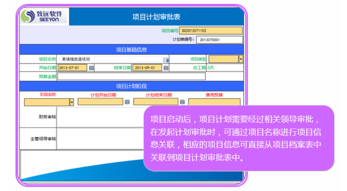347x191 pixels.
Task: Click the 结束日期 field showing 2013-09-01
Action: click(147, 68)
